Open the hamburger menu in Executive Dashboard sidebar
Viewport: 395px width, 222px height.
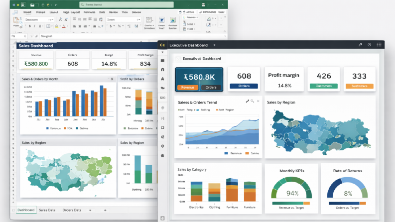tap(162, 60)
